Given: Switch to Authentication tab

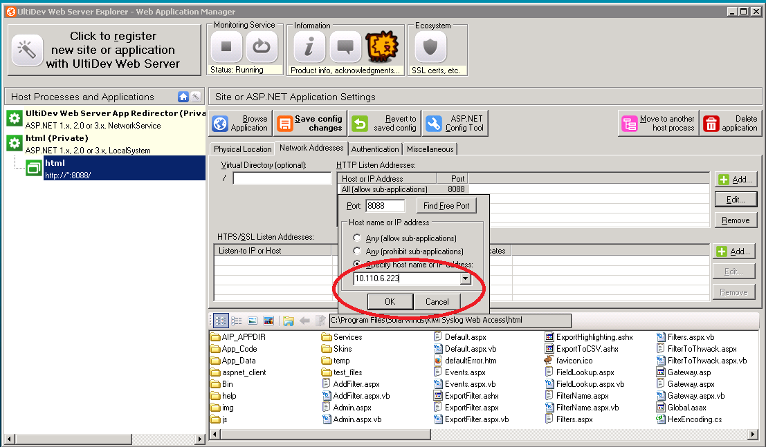Looking at the screenshot, I should (x=374, y=149).
